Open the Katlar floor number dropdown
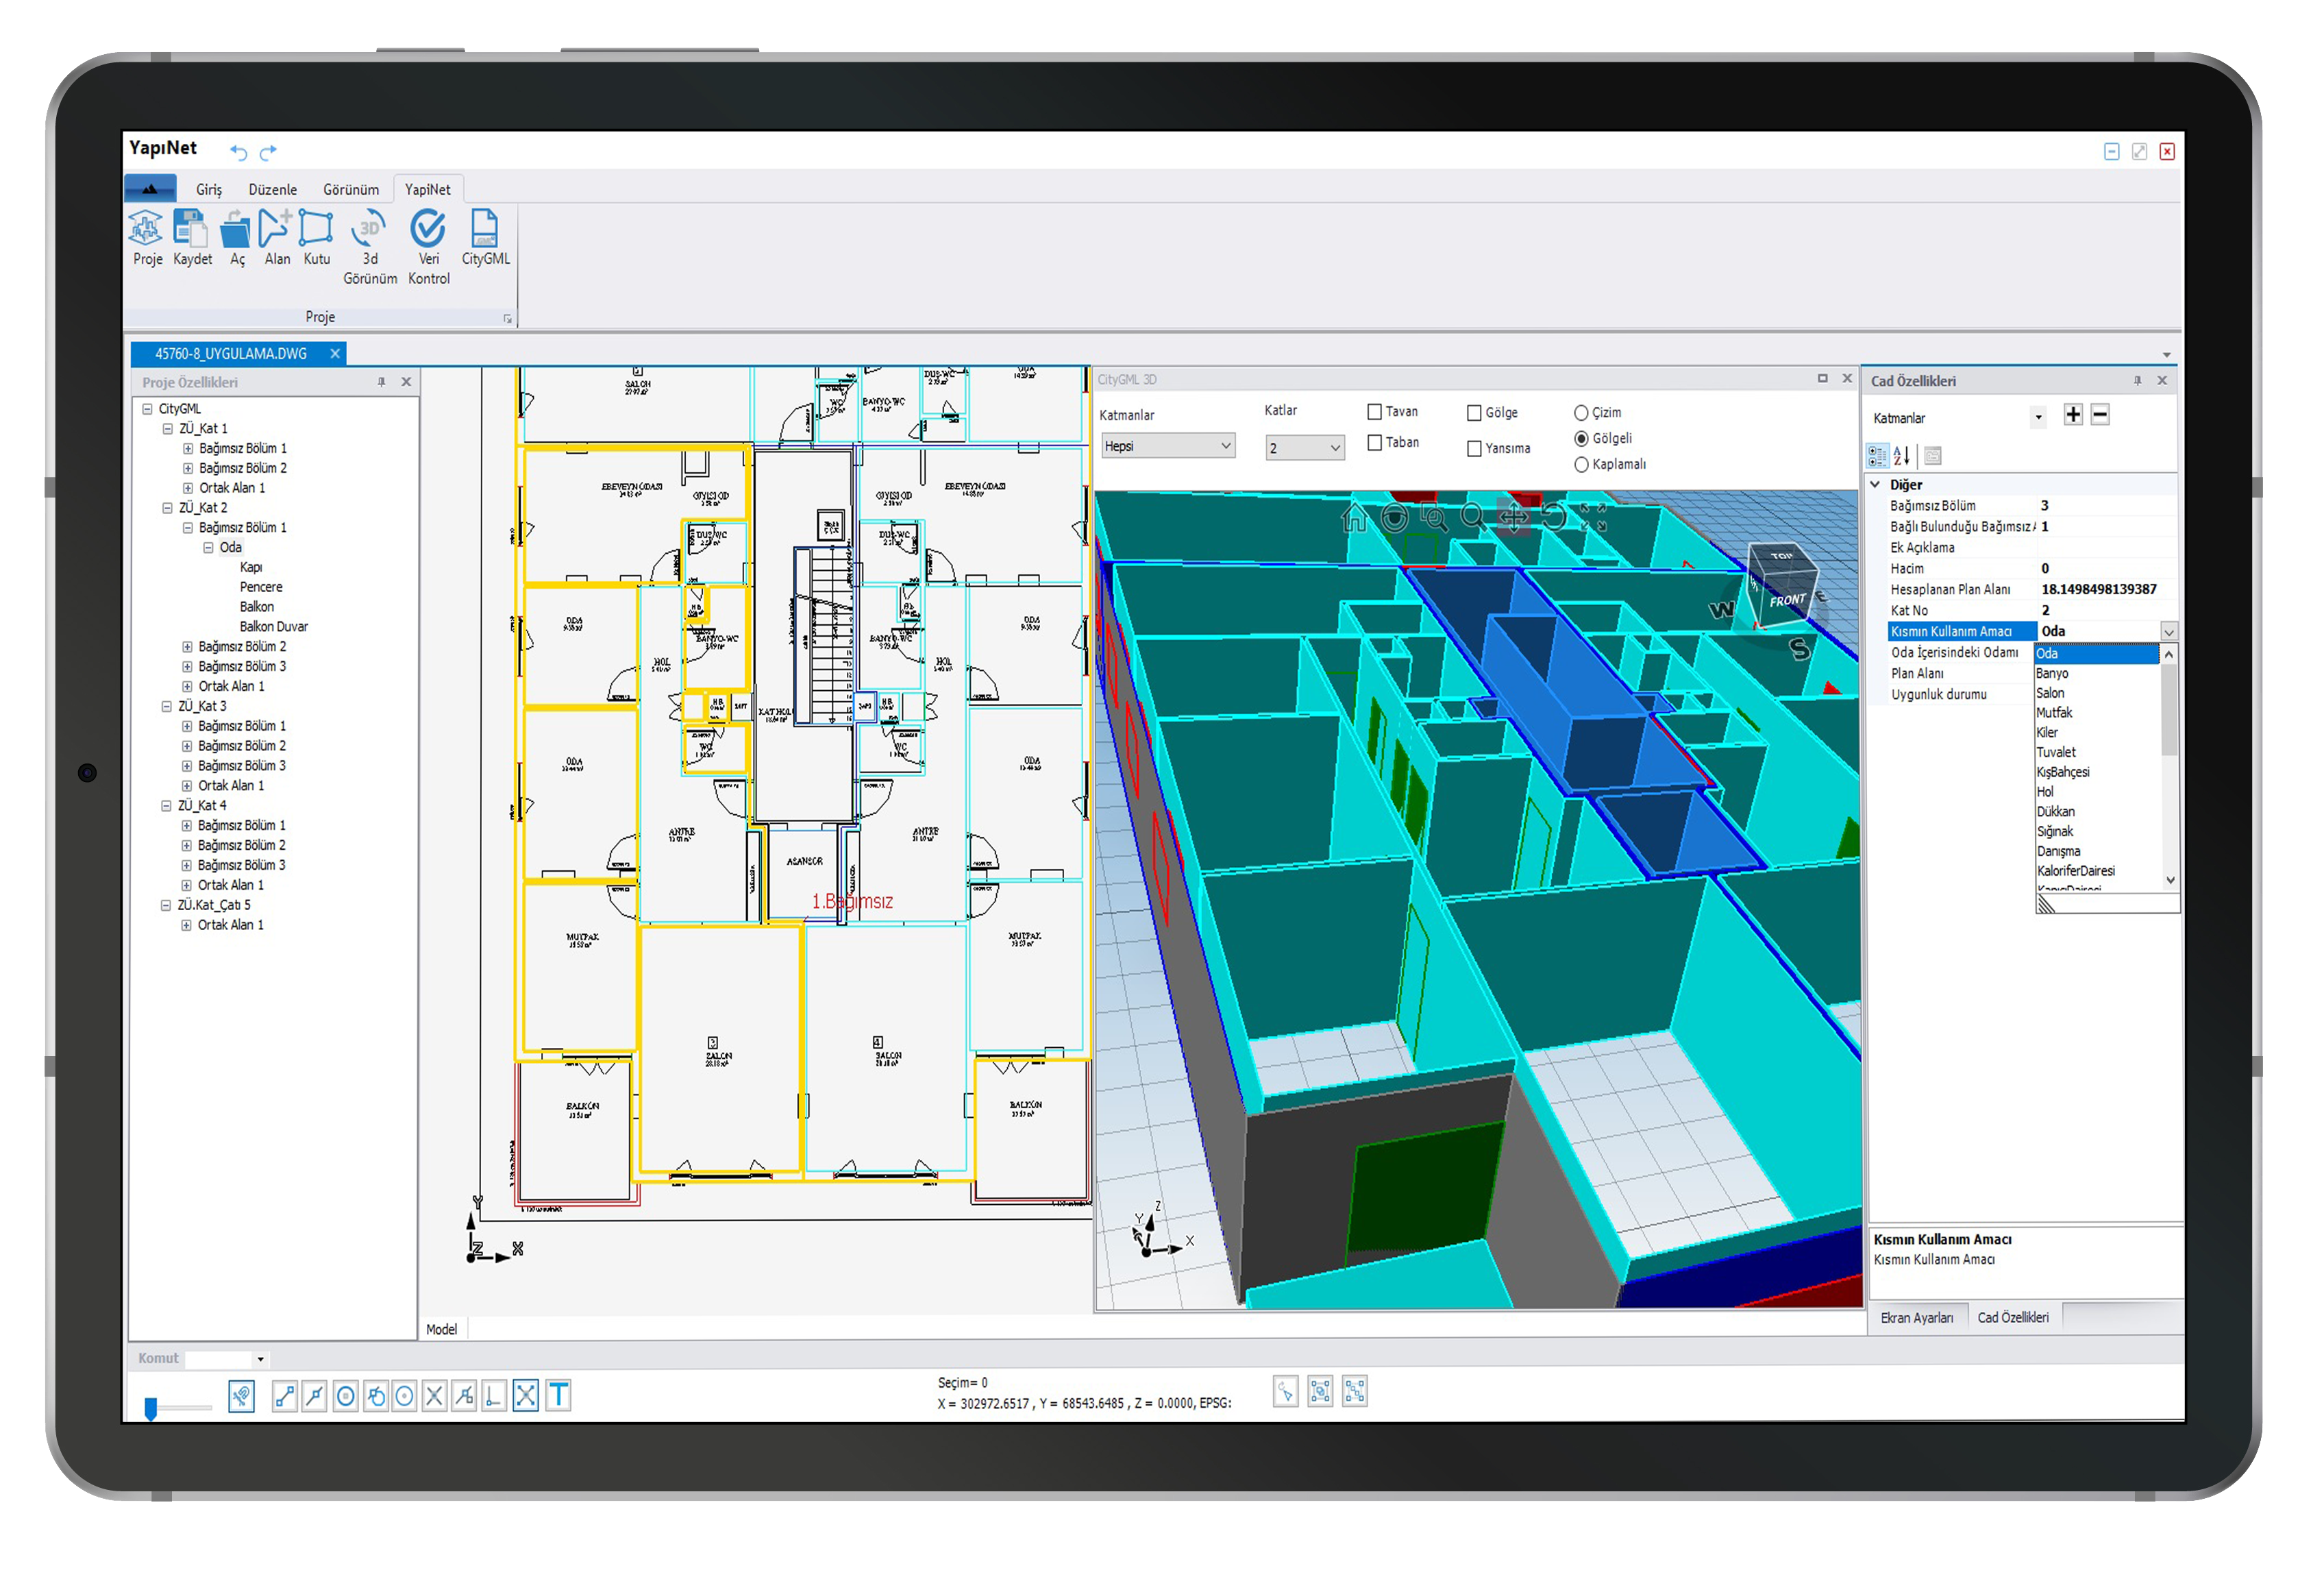The height and width of the screenshot is (1590, 2324). pos(1304,449)
